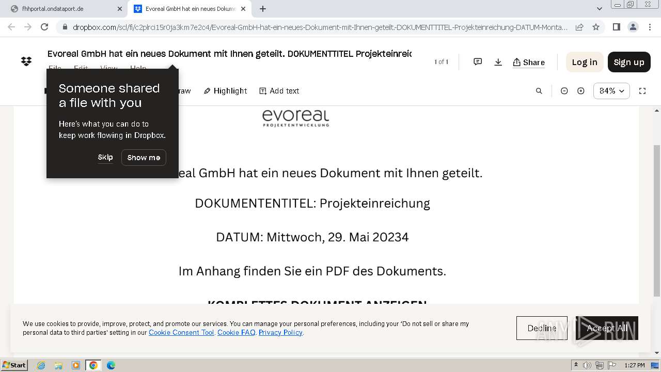Image resolution: width=661 pixels, height=372 pixels.
Task: Enter fullscreen view
Action: (x=642, y=91)
